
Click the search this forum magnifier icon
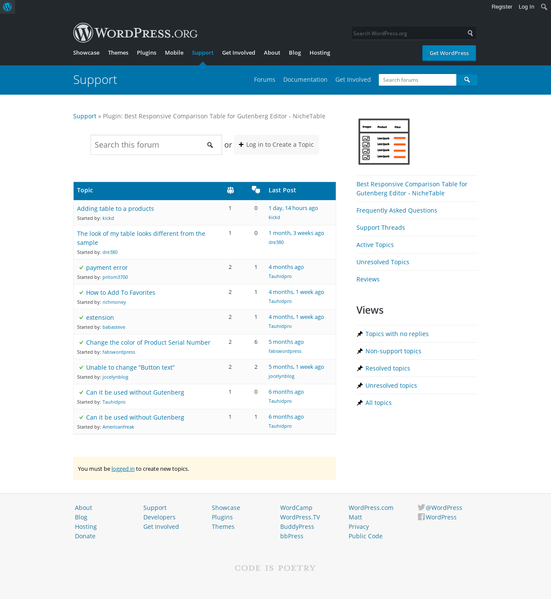click(x=210, y=145)
